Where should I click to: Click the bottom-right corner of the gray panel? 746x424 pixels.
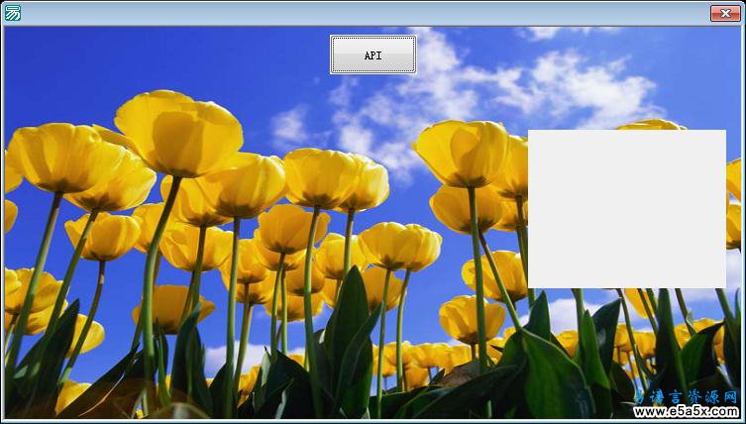pos(723,285)
